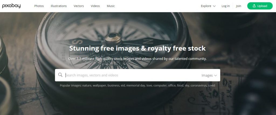
Task: Click the upload arrow icon
Action: pos(254,6)
